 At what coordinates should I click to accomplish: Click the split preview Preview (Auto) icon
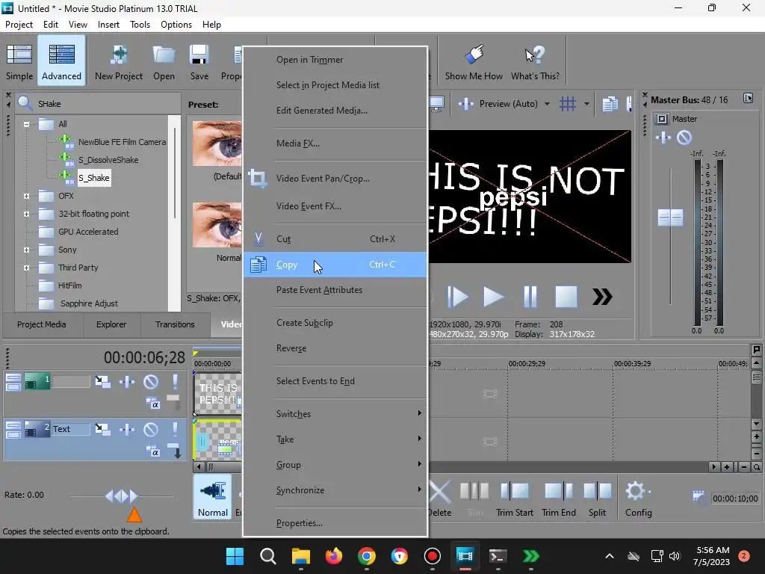tap(466, 103)
